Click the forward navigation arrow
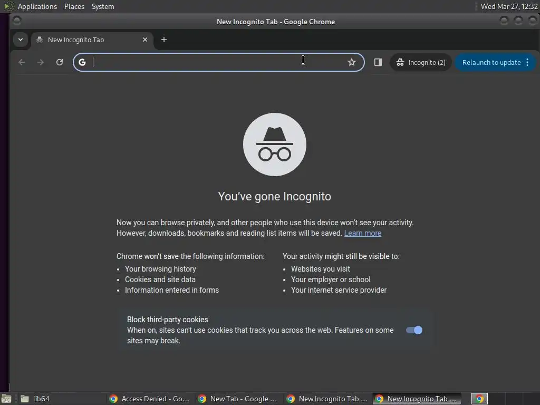Screen dimensions: 540x405 (x=41, y=62)
